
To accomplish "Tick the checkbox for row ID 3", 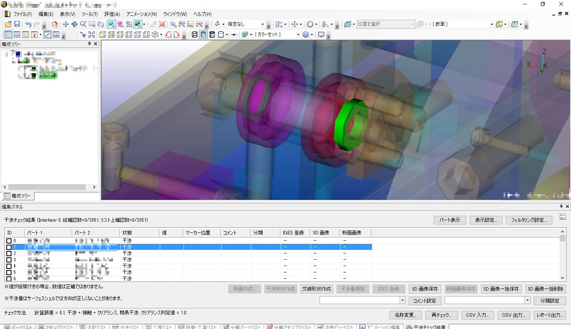I will (9, 260).
